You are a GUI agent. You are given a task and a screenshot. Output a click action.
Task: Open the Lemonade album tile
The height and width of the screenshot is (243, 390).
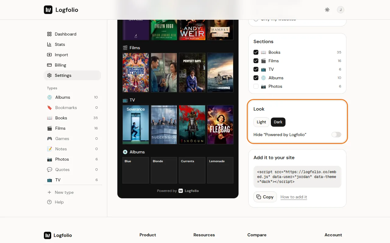tap(220, 170)
